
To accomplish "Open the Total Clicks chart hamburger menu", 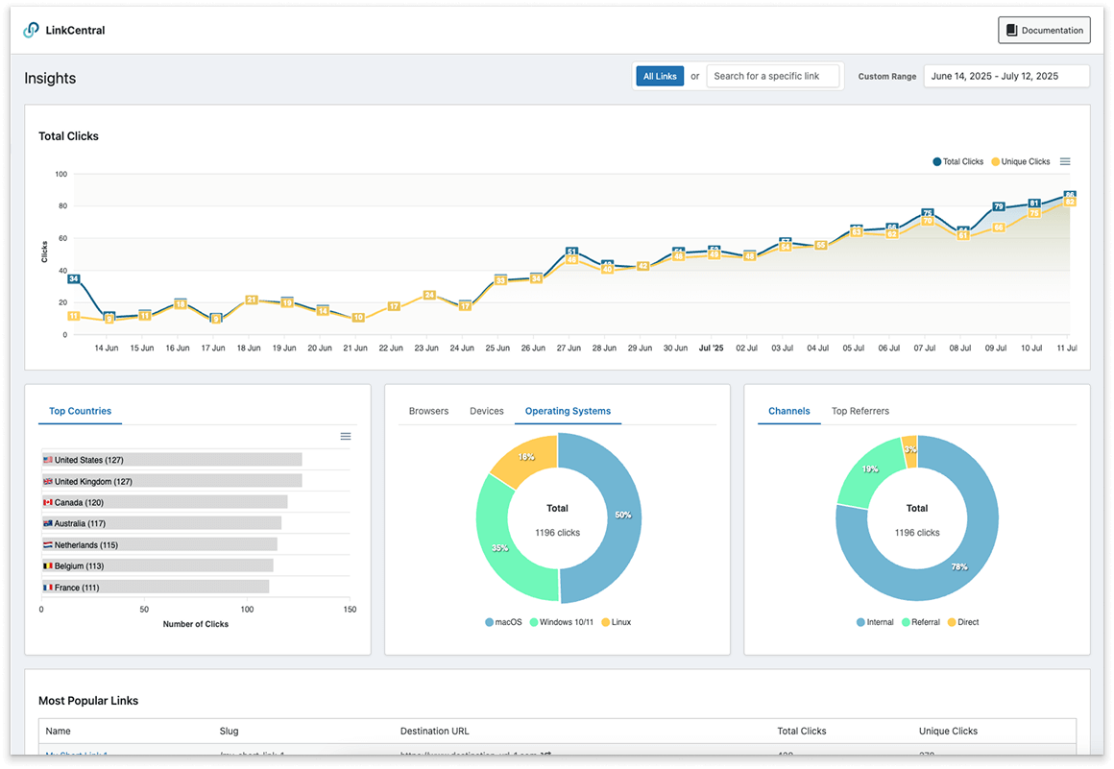I will [x=1064, y=161].
